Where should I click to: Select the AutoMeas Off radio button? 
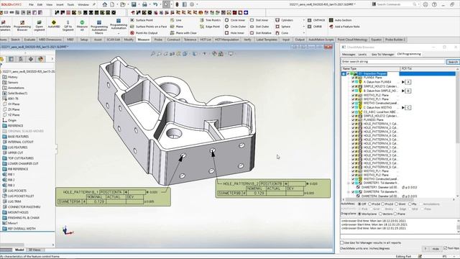click(x=359, y=204)
